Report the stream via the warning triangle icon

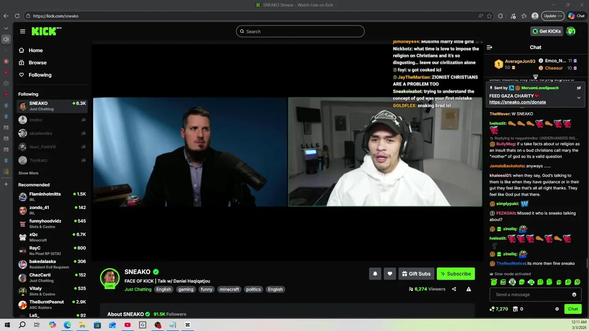pos(468,289)
